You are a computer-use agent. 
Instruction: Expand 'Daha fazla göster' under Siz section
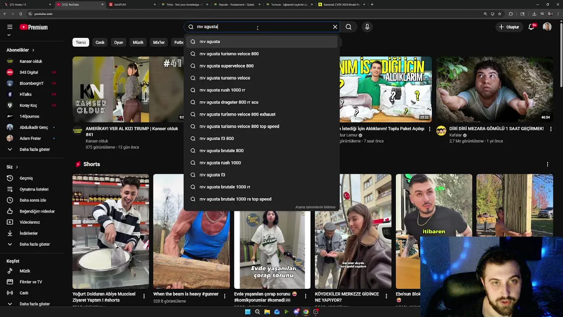point(31,244)
